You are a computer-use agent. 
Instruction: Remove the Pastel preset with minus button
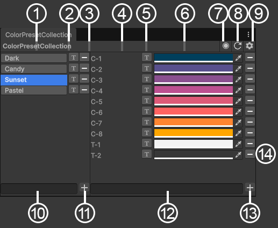[x=84, y=90]
